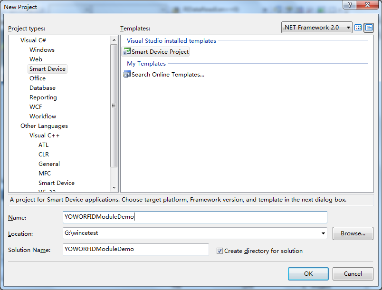Pick MFC under Visual C++
Screen dimensions: 382x290
pos(45,173)
